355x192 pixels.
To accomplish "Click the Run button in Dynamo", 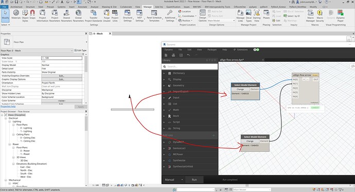I will tap(194, 180).
